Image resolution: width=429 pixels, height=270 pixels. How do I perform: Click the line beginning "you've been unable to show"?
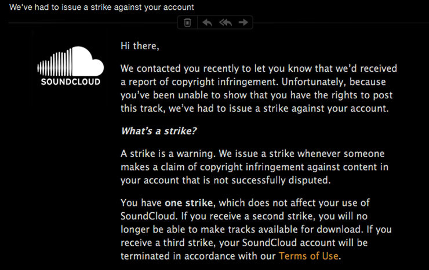click(257, 95)
